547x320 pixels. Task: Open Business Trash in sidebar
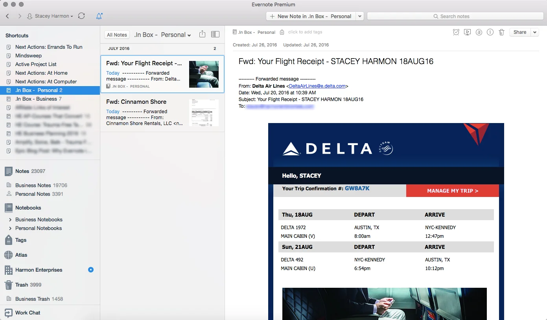39,299
